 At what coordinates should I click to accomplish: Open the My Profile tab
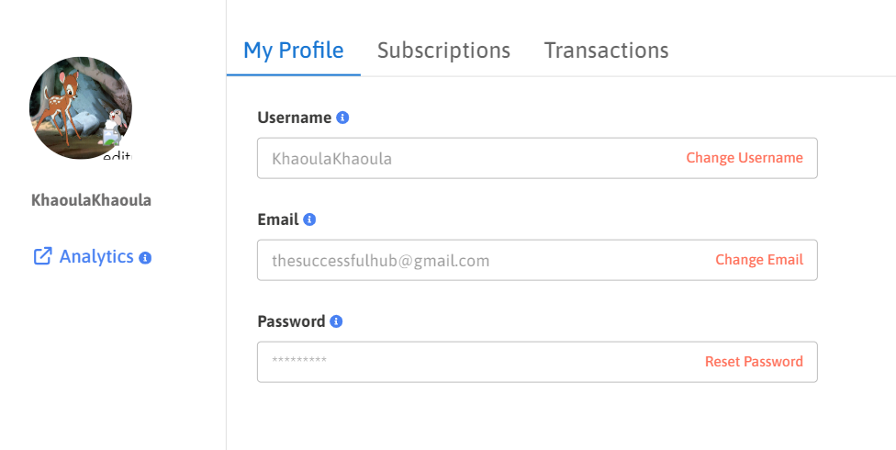click(x=293, y=50)
